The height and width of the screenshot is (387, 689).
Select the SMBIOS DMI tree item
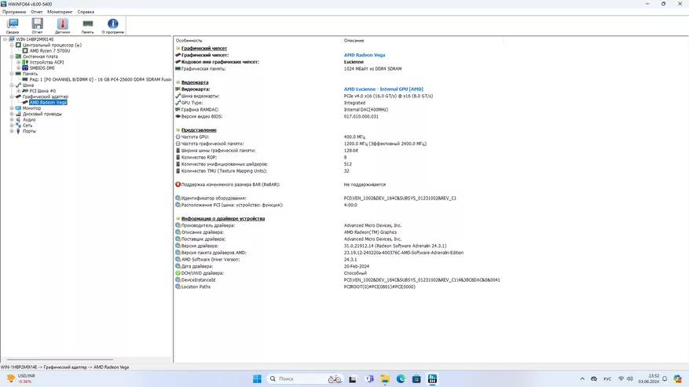coord(42,68)
